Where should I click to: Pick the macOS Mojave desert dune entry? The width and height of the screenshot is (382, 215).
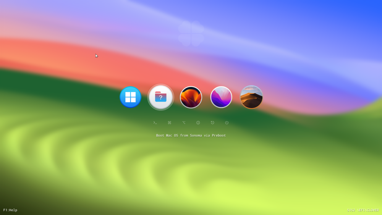tap(251, 97)
